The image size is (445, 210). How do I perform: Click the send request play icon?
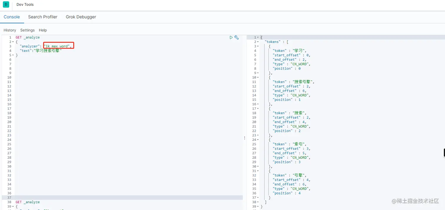click(231, 37)
